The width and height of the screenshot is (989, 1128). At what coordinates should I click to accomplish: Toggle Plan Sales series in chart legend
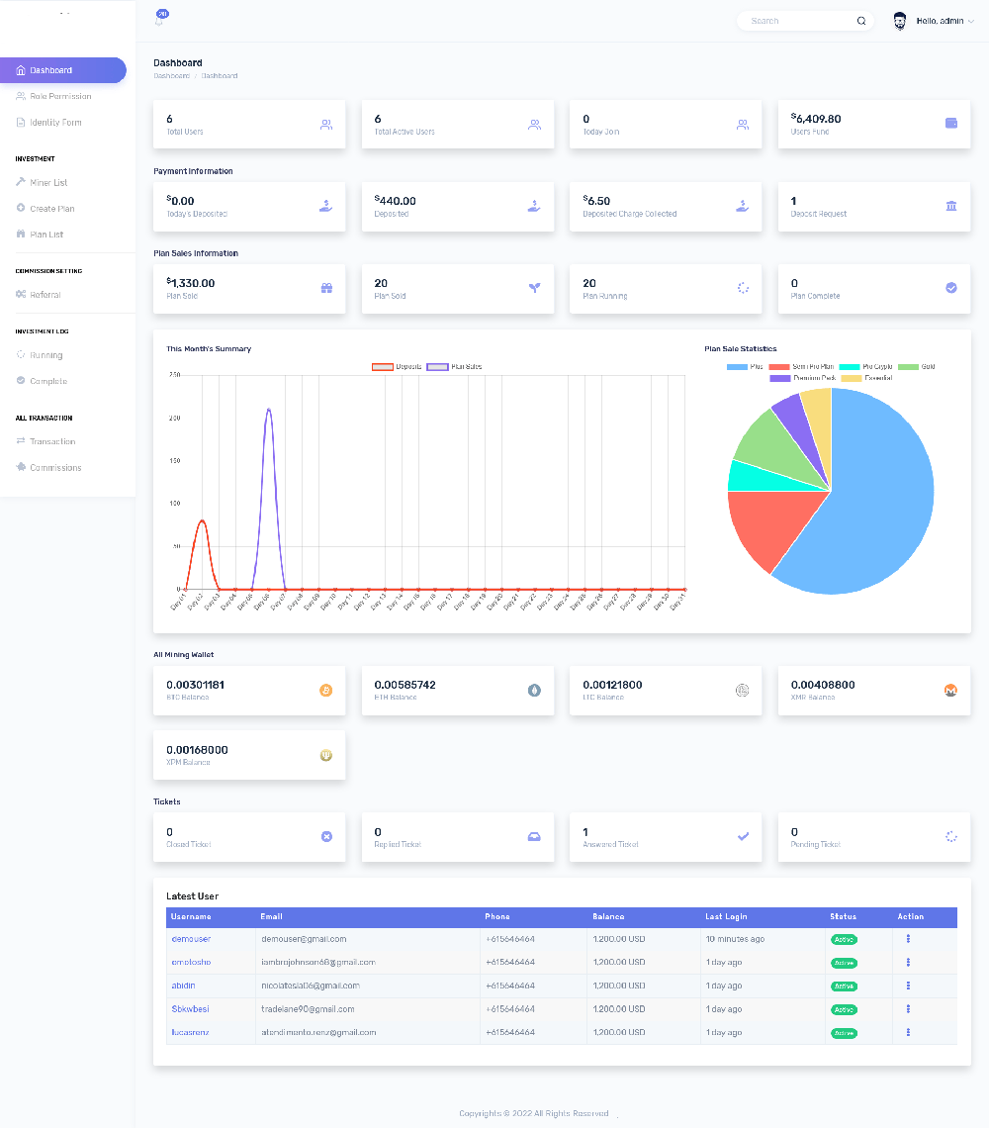click(454, 367)
